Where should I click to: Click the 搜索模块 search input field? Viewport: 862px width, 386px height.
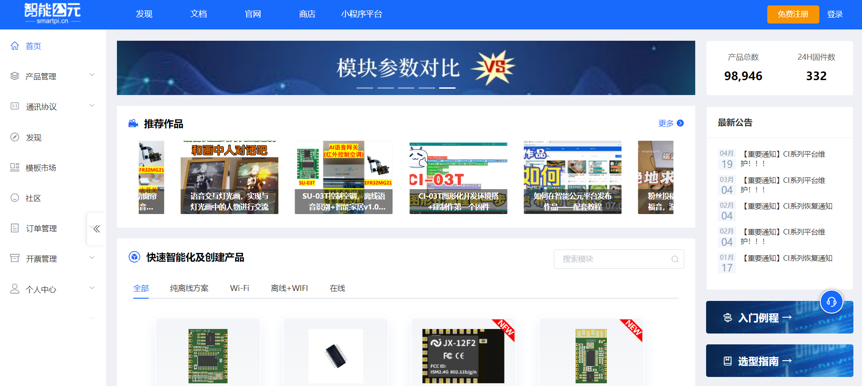pyautogui.click(x=619, y=259)
